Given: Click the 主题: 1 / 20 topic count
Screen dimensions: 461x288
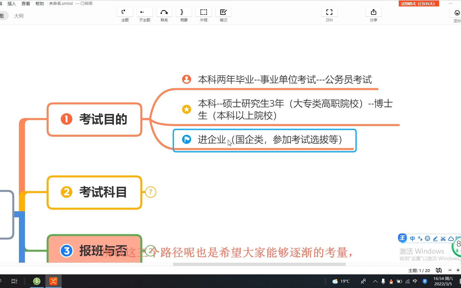Looking at the screenshot, I should click(x=419, y=270).
